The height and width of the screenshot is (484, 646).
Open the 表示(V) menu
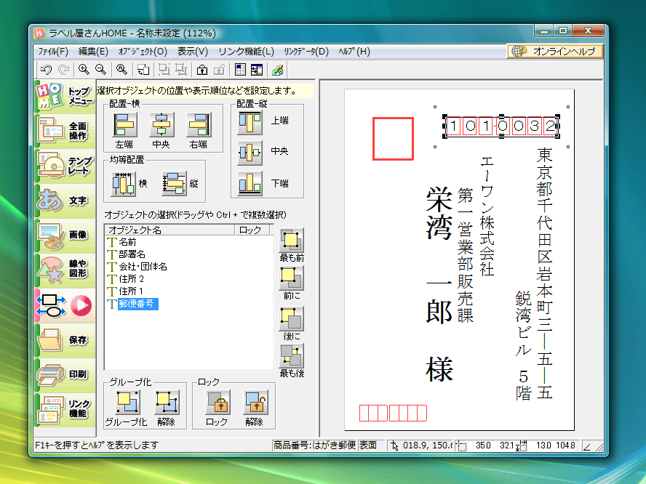tap(192, 52)
